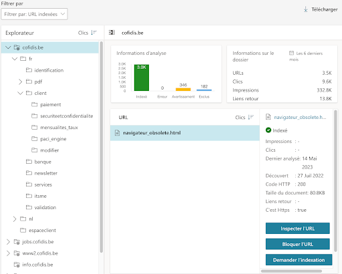Screen dimensions: 342x274
Task: Collapse the cofidis.be root node chevron
Action: pyautogui.click(x=8, y=47)
